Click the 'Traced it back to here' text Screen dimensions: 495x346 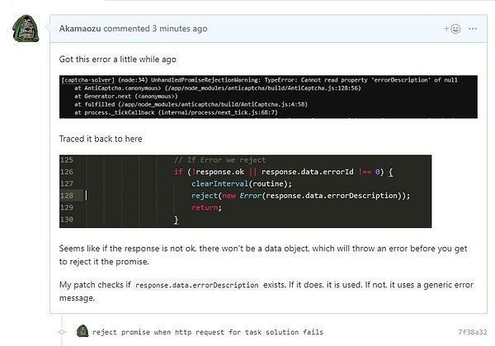[x=101, y=139]
